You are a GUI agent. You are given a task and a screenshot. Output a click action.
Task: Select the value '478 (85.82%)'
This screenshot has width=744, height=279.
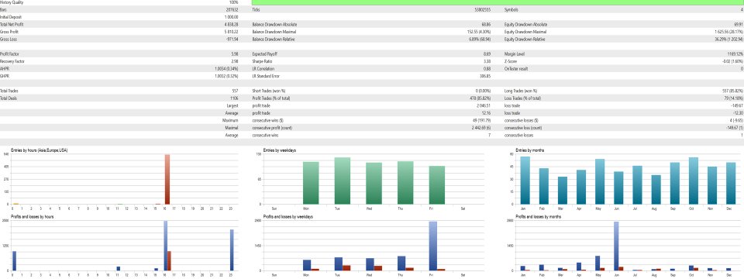[480, 98]
